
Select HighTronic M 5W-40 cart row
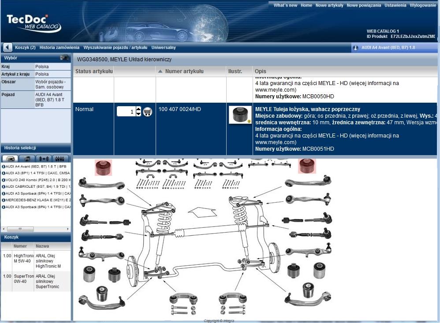pyautogui.click(x=36, y=261)
